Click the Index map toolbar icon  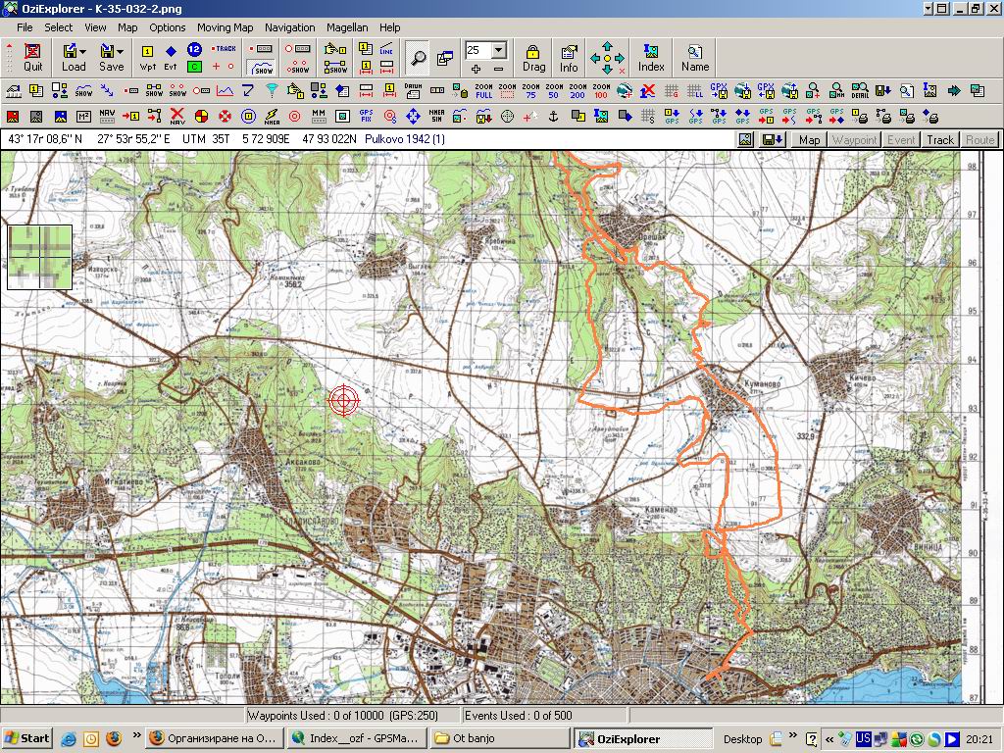coord(651,57)
